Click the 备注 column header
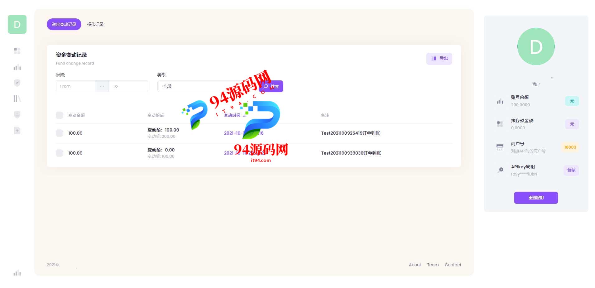Viewport: 595px width, 288px height. pos(325,115)
